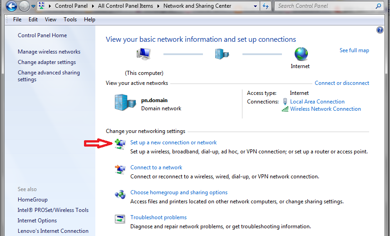Expand the All Control Panel Items breadcrumb arrow
This screenshot has height=236, width=390.
coord(158,6)
